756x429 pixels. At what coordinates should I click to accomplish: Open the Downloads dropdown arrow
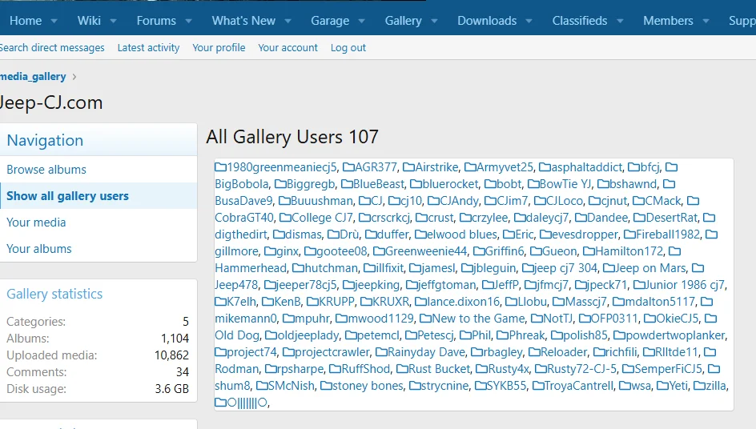[x=529, y=21]
